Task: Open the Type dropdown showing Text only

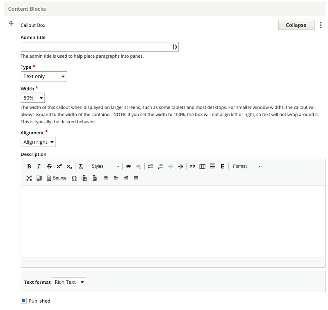Action: pyautogui.click(x=44, y=77)
